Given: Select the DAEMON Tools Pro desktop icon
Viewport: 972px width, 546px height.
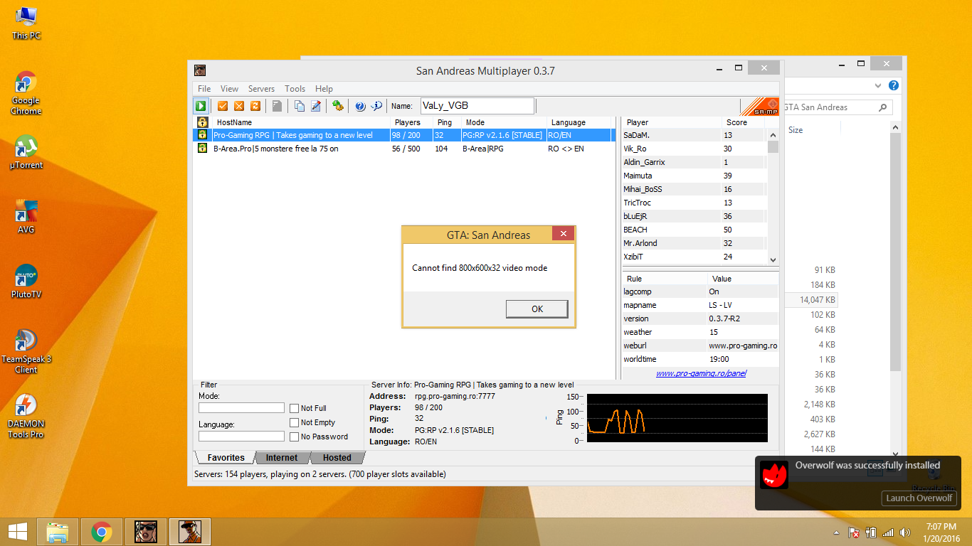Looking at the screenshot, I should click(26, 416).
